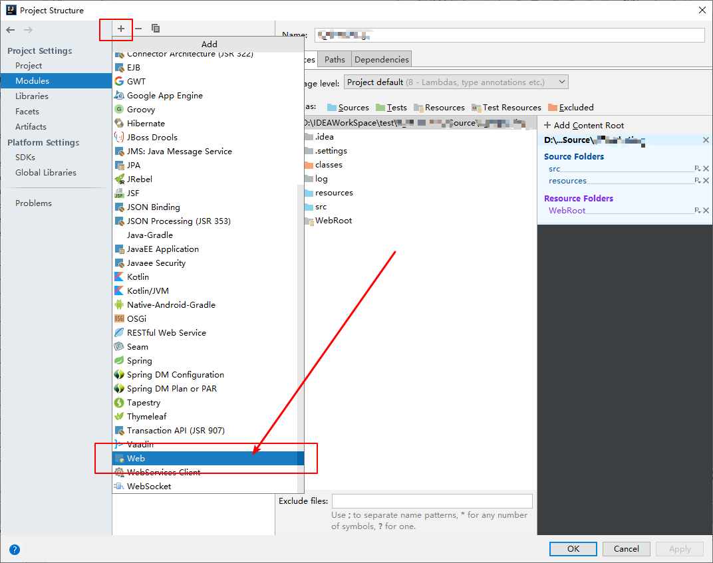Screen dimensions: 713x563
Task: Click the Exclude files input field
Action: 432,501
